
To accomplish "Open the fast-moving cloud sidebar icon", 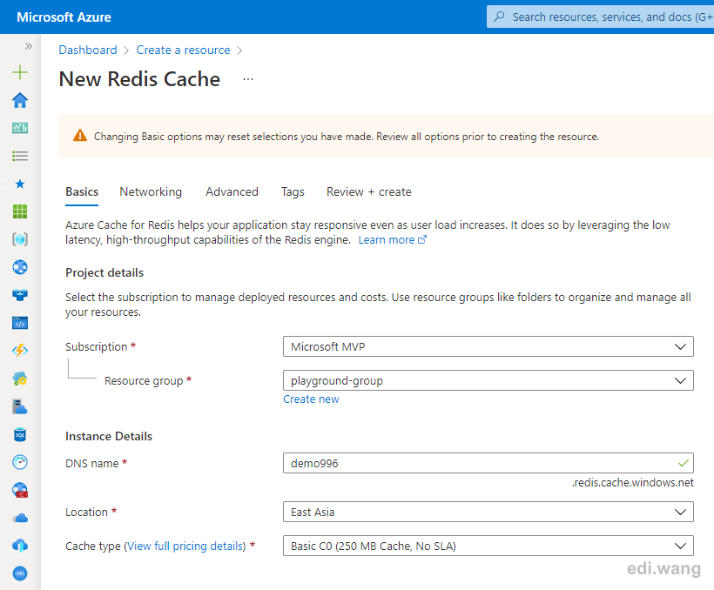I will [20, 518].
